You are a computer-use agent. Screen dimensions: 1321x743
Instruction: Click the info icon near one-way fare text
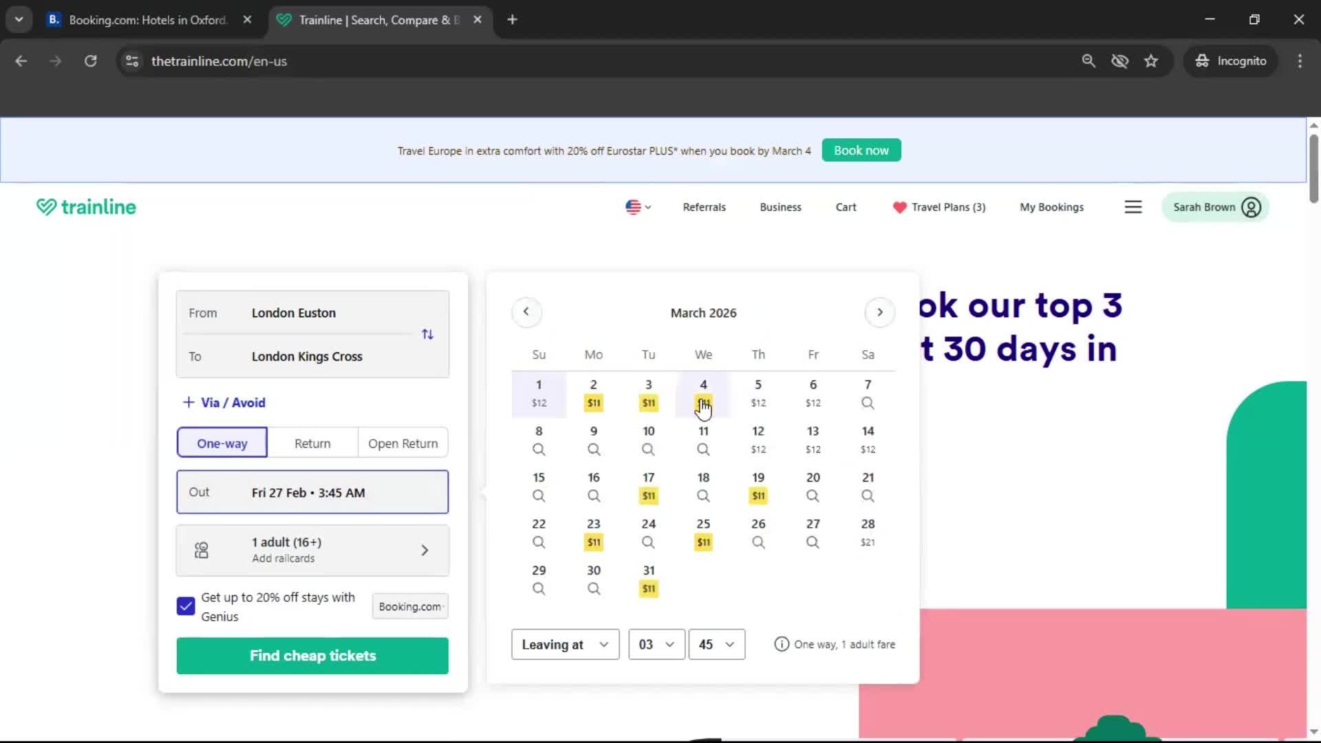[x=781, y=644]
